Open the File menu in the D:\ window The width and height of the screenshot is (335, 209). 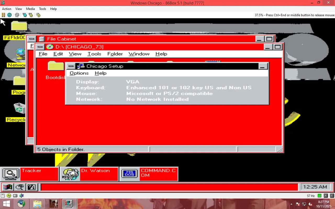click(43, 54)
